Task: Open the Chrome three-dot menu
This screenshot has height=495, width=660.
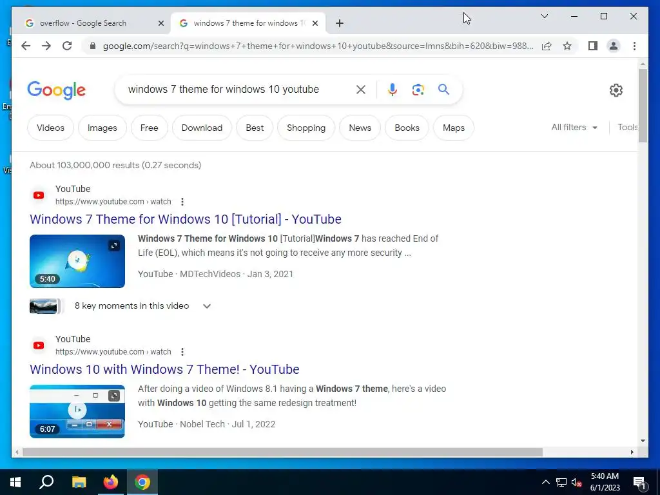Action: pyautogui.click(x=634, y=46)
